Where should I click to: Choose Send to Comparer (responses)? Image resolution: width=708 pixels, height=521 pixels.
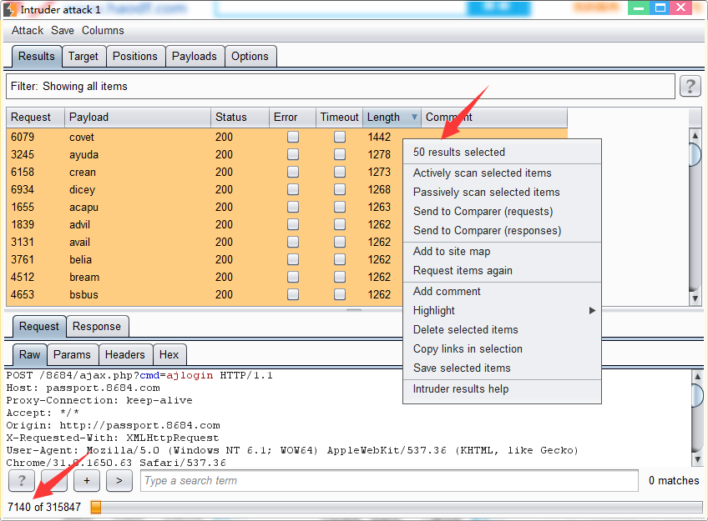point(502,230)
